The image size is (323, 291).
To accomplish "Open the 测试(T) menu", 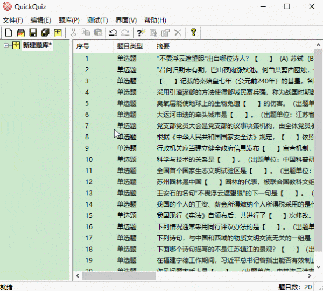I will [96, 20].
